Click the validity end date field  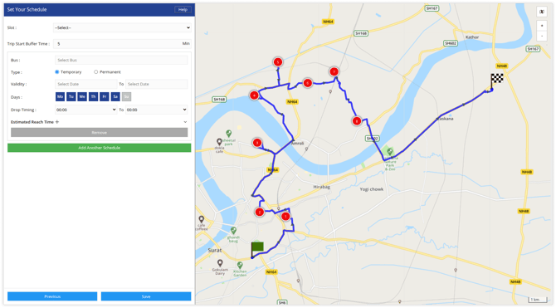156,84
